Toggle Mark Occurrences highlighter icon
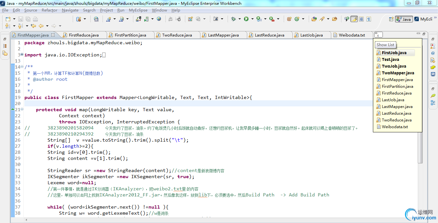This screenshot has width=438, height=223. (354, 19)
